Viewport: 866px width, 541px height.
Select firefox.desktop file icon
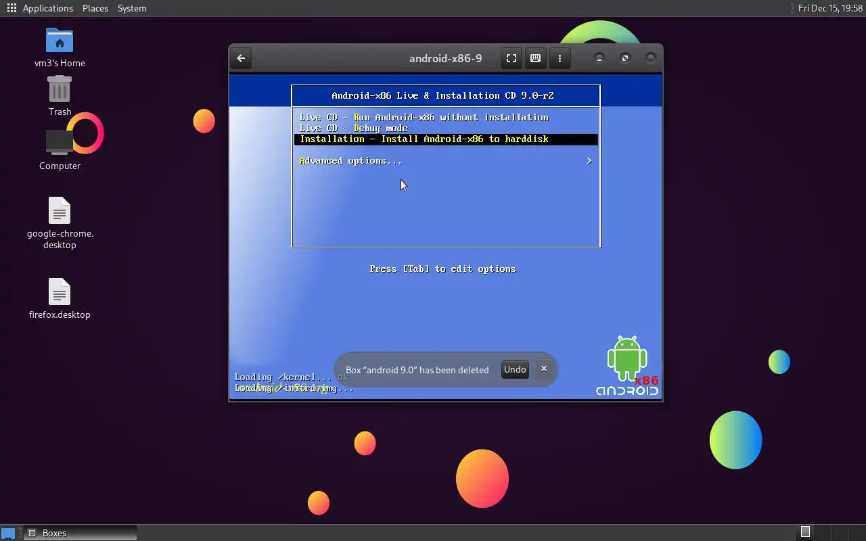[60, 298]
